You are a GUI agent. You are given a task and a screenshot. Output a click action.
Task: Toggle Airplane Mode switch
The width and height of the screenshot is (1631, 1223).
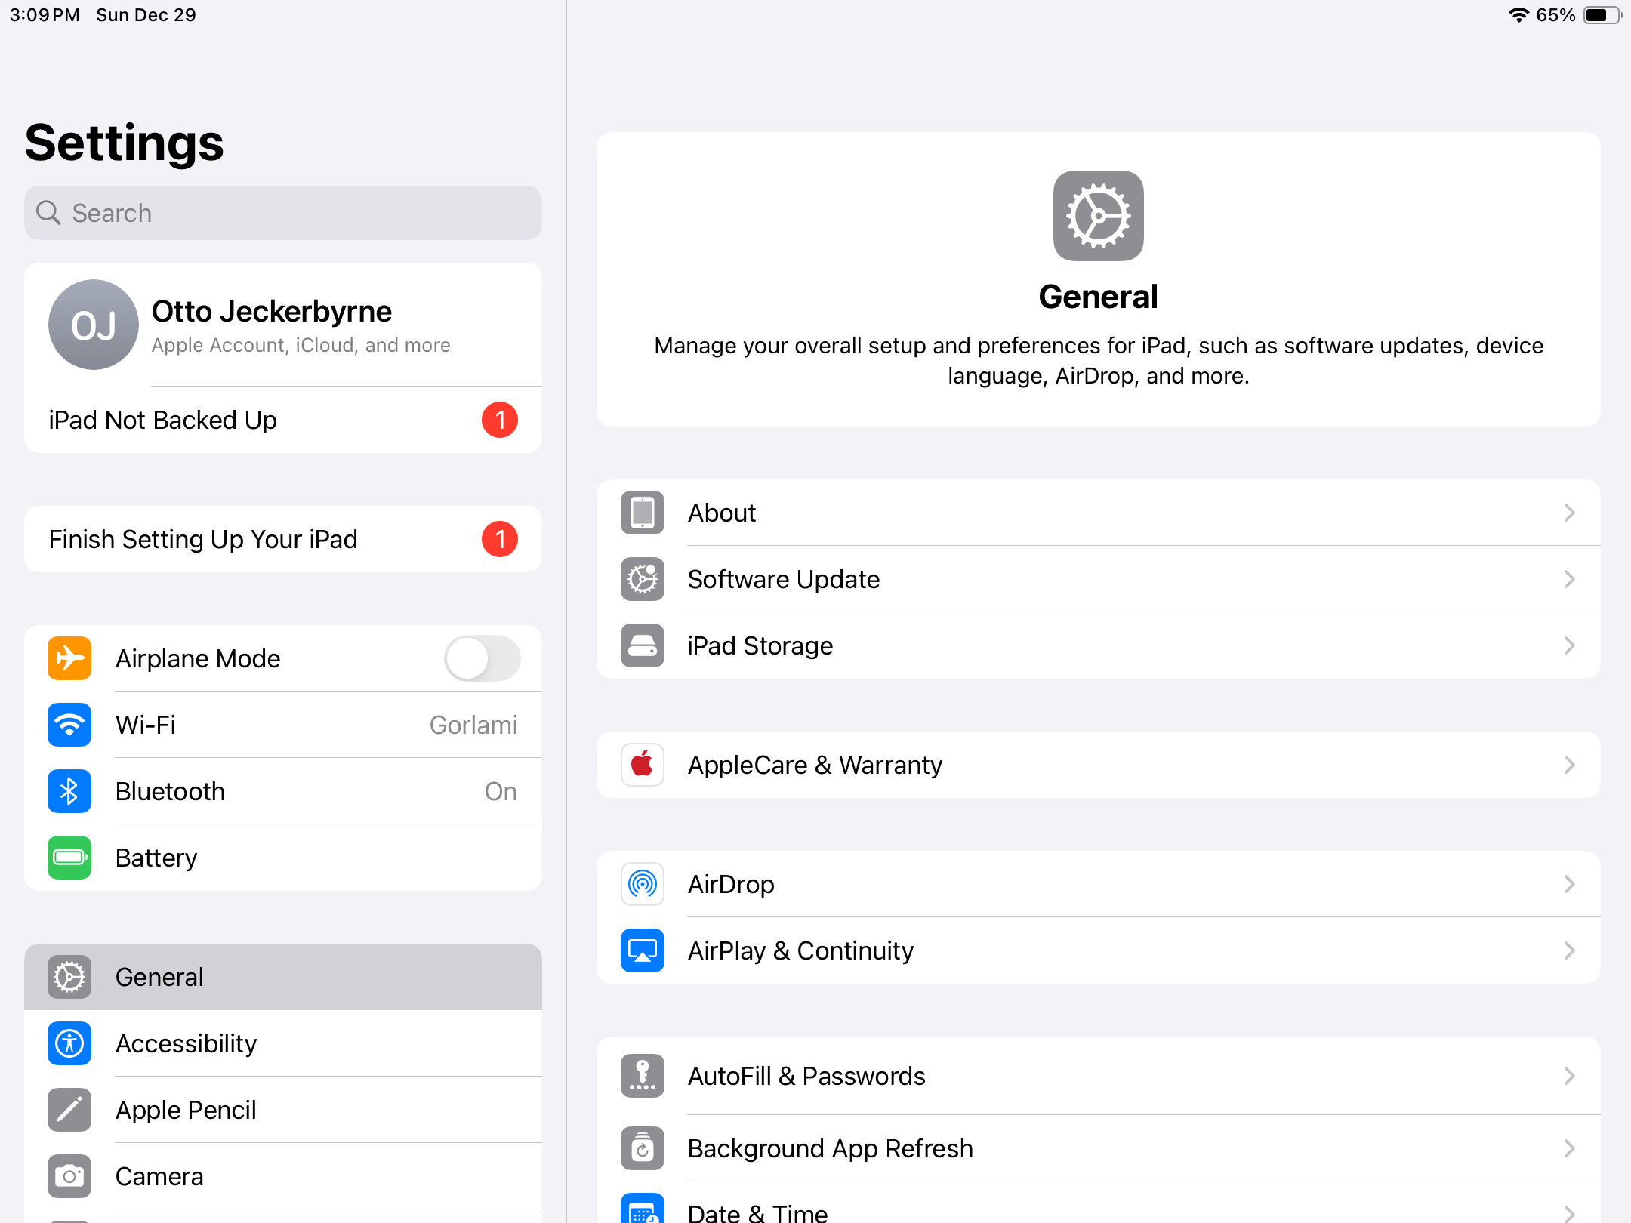(483, 658)
